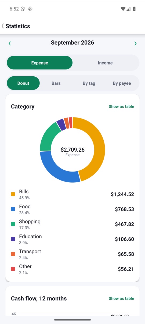Viewport: 145px width, 324px height.
Task: Open the Shopping category row
Action: pyautogui.click(x=73, y=224)
